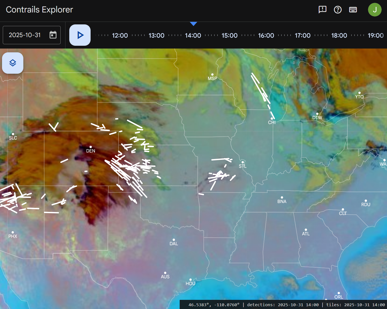387x309 pixels.
Task: Jump timeline to 17:00
Action: pyautogui.click(x=302, y=36)
